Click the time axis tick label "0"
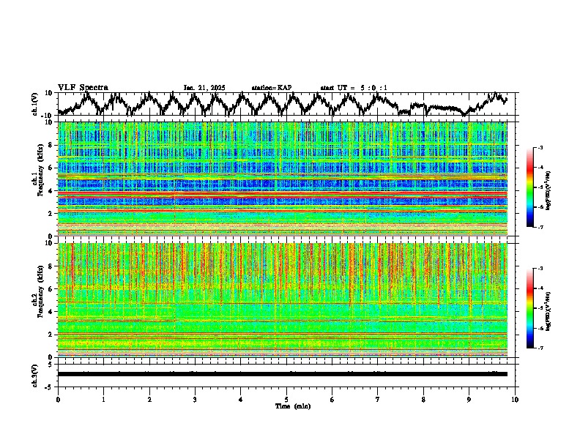This screenshot has width=580, height=448. (58, 400)
